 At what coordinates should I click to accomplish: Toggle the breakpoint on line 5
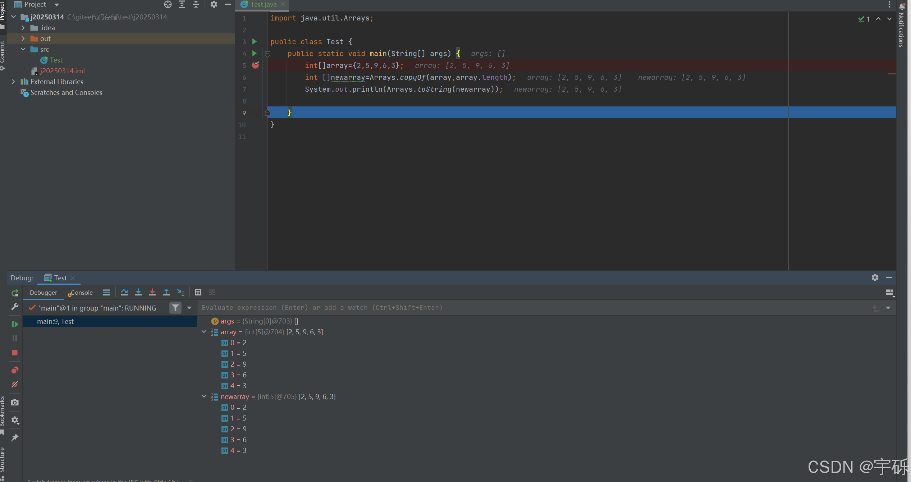pyautogui.click(x=255, y=65)
